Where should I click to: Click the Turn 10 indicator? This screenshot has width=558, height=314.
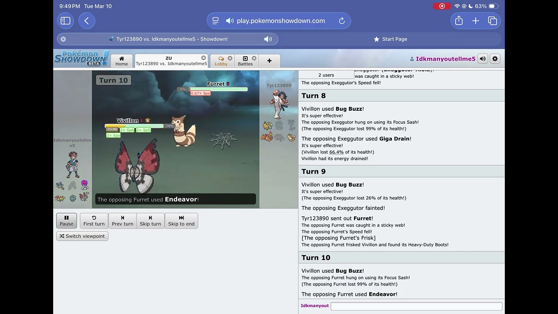(x=113, y=80)
